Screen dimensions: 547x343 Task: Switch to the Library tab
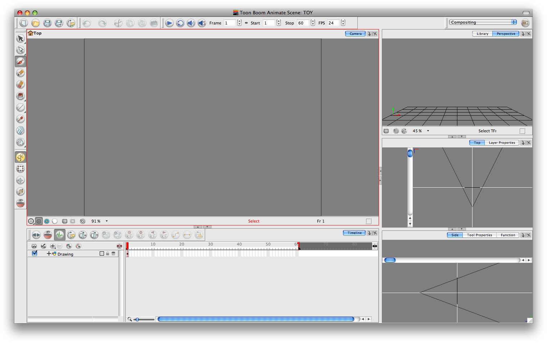[x=482, y=34]
